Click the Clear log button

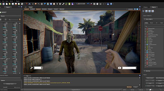pyautogui.click(x=135, y=87)
